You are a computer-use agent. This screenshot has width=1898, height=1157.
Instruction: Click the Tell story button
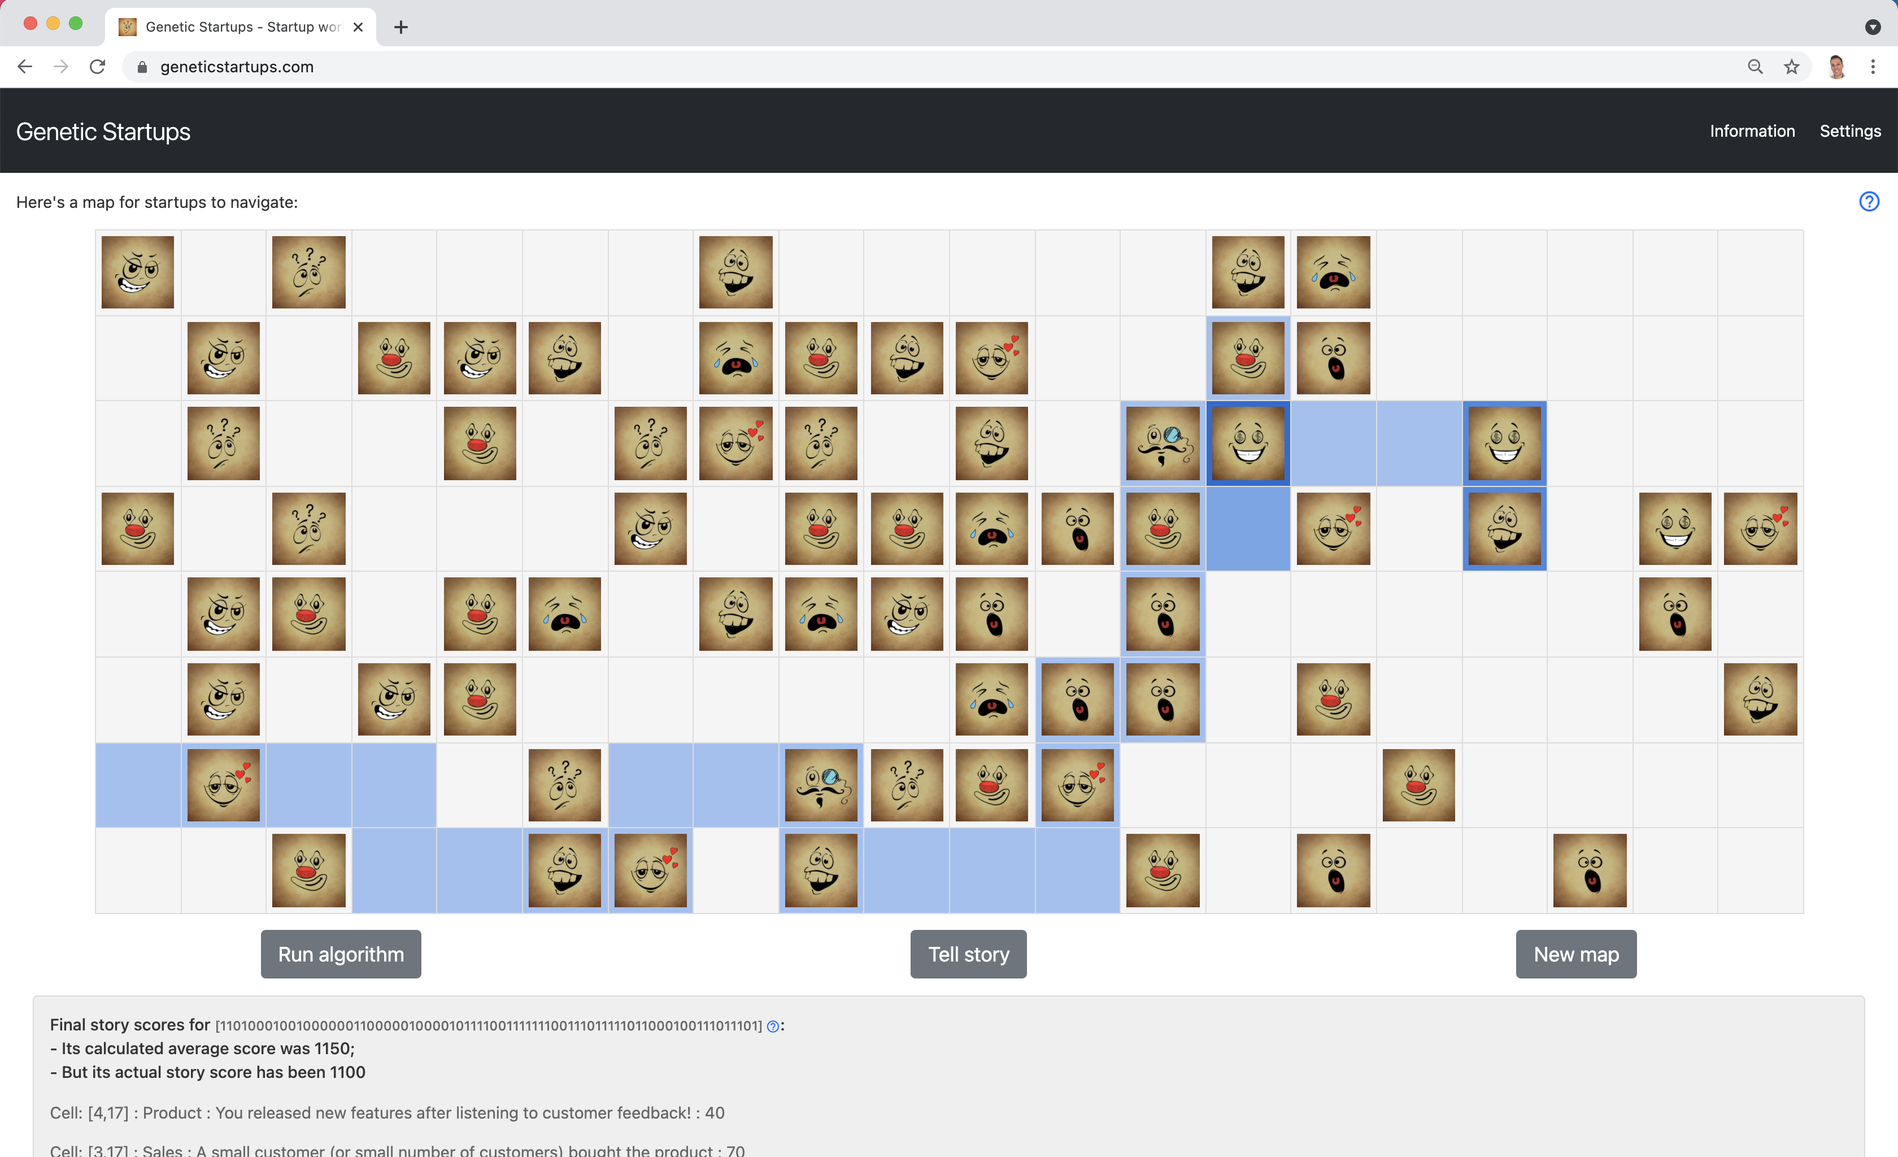click(x=969, y=954)
